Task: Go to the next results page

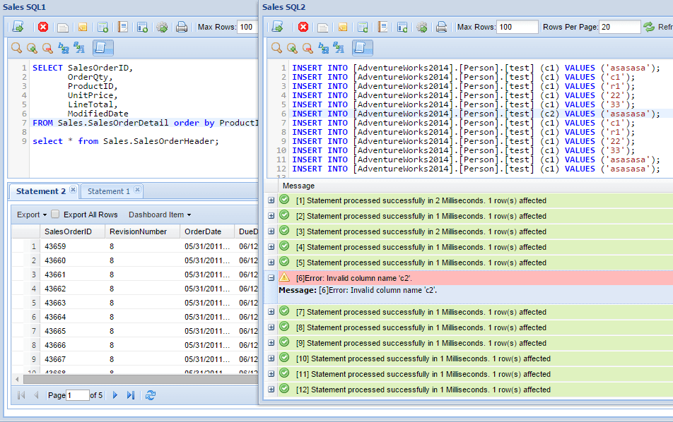Action: [115, 395]
